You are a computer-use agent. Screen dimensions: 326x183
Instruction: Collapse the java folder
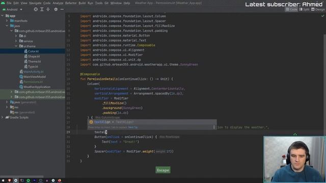coord(7,26)
